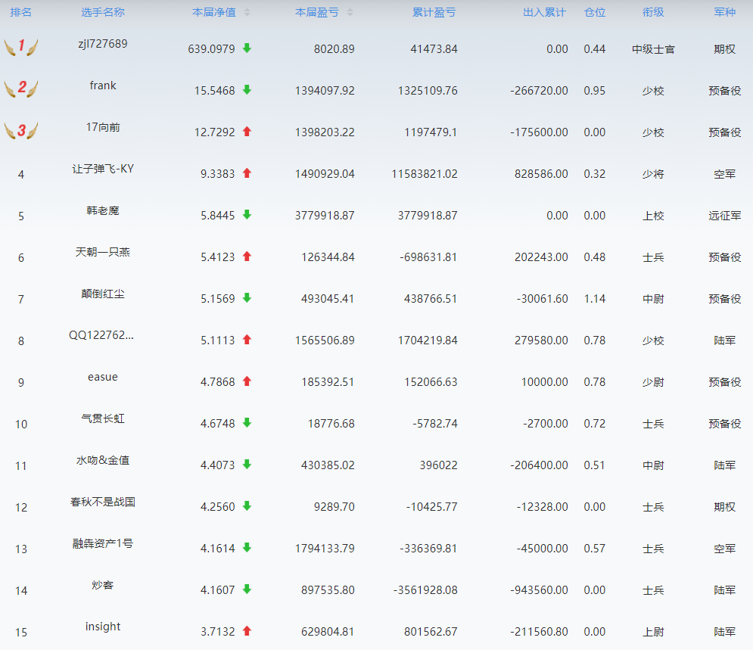Click green down arrow beside 5.1569

tap(247, 298)
